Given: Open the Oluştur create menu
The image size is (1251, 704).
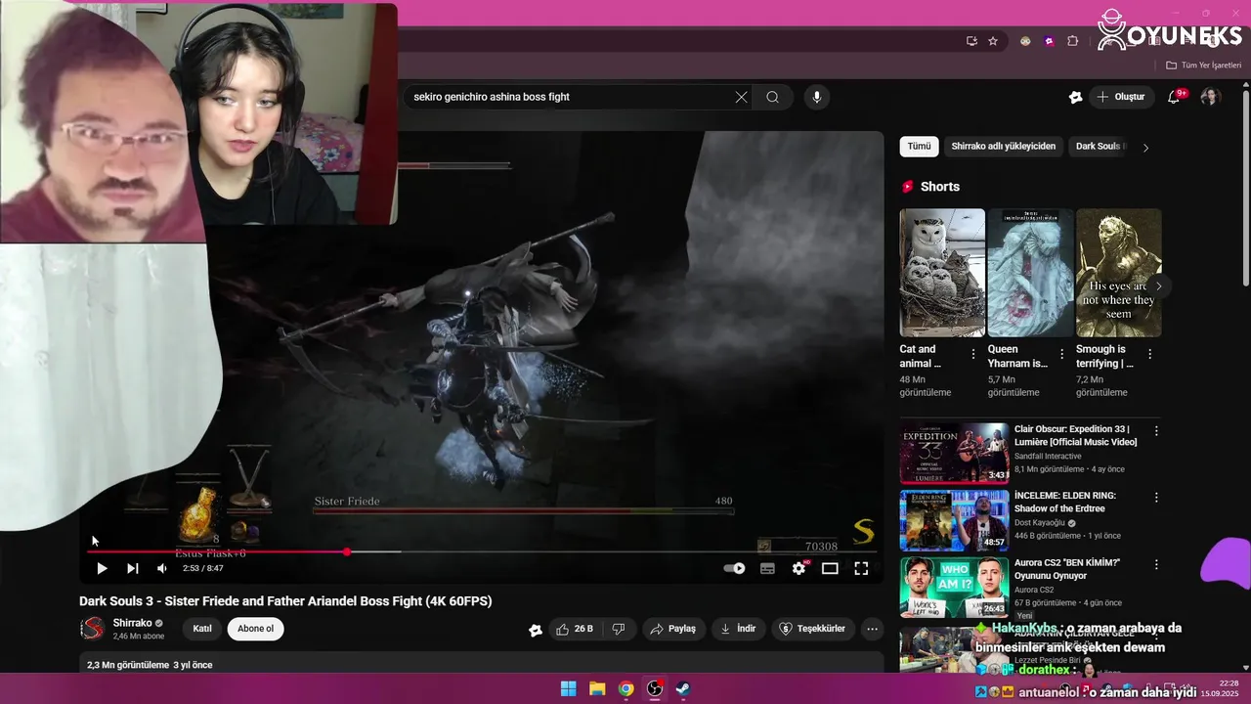Looking at the screenshot, I should 1121,97.
